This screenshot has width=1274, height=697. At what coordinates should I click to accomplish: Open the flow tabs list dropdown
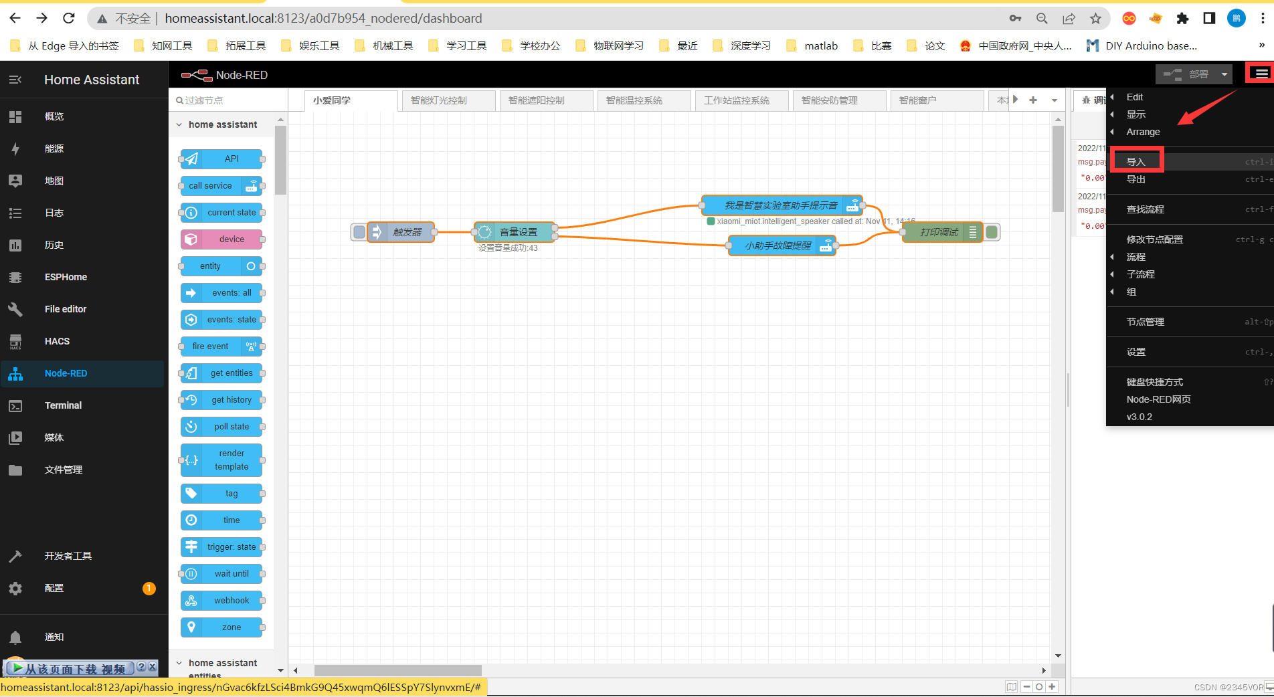pyautogui.click(x=1055, y=100)
